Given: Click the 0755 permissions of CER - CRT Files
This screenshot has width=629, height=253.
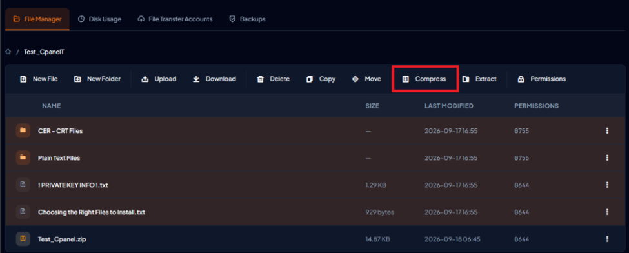Looking at the screenshot, I should pyautogui.click(x=521, y=131).
